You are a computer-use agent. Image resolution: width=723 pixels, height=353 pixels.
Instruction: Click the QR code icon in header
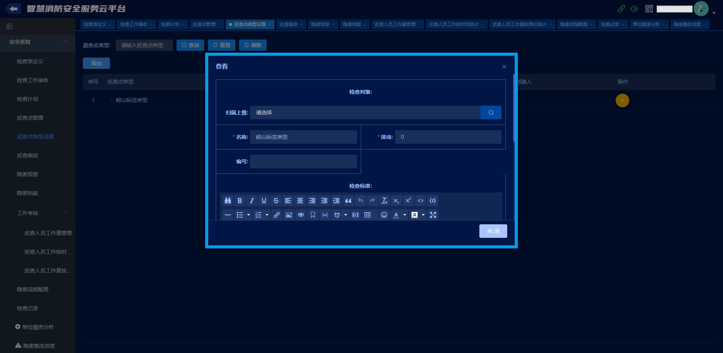click(649, 9)
